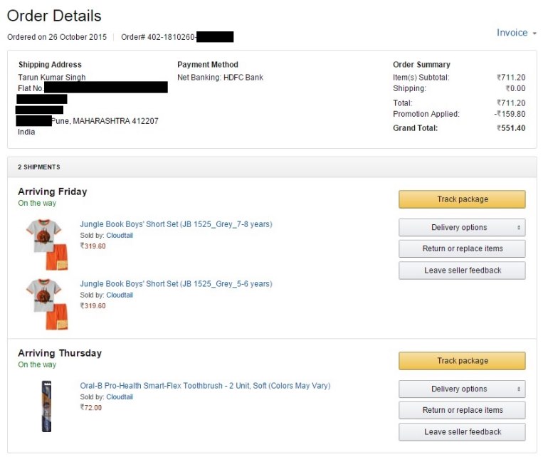Open Jungle Book Short Set 7-8 years link
The height and width of the screenshot is (457, 548).
[176, 224]
